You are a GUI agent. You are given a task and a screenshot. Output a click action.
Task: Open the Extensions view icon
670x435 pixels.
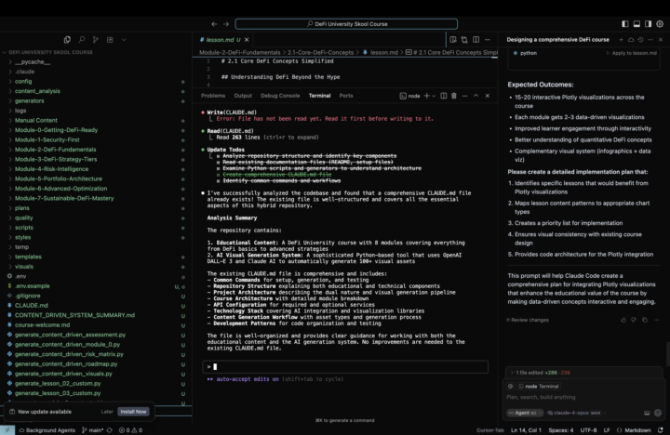(x=110, y=40)
